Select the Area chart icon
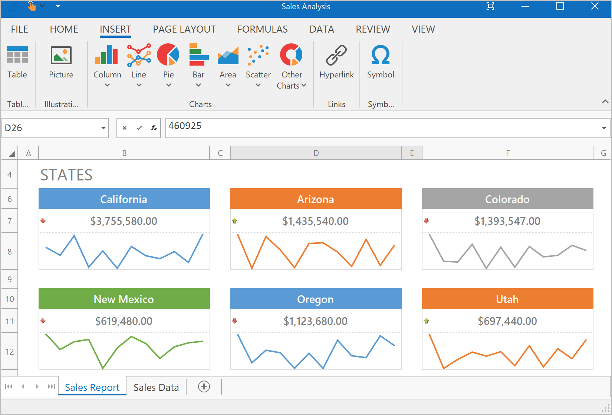612x415 pixels. pyautogui.click(x=228, y=55)
